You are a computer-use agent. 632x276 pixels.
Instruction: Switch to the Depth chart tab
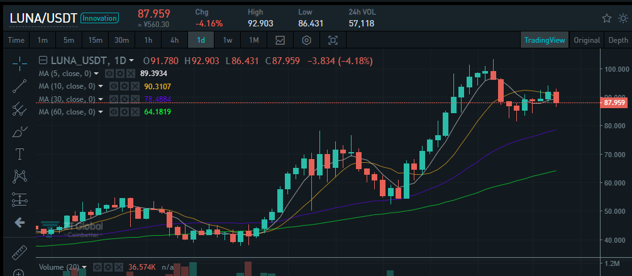coord(618,40)
